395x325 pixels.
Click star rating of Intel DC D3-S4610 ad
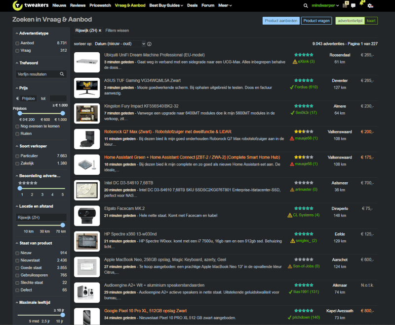(x=304, y=183)
